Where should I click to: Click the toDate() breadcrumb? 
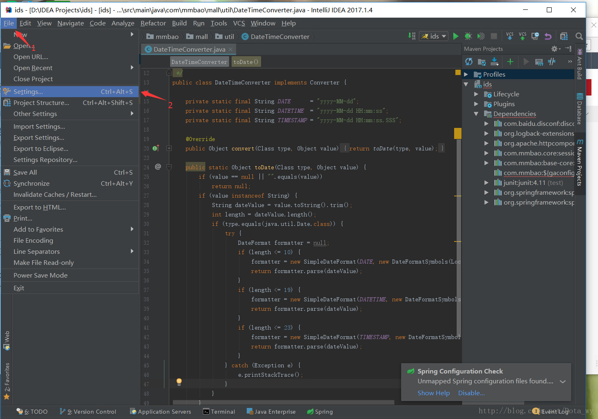(x=246, y=62)
